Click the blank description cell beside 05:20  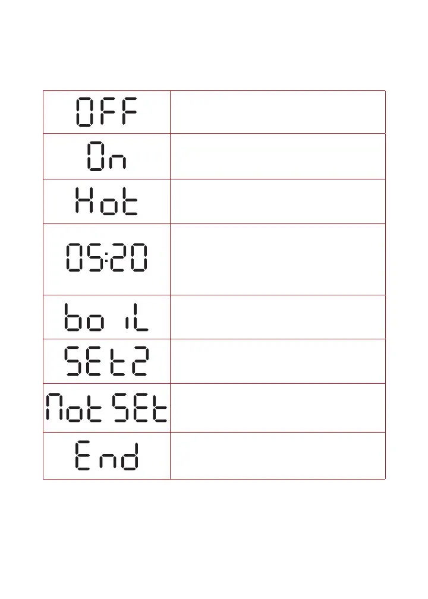(x=278, y=259)
